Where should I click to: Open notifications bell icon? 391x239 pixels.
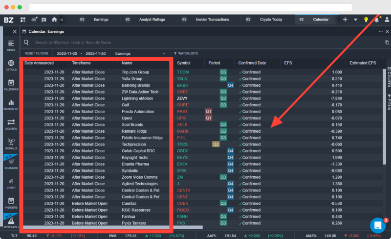(376, 20)
